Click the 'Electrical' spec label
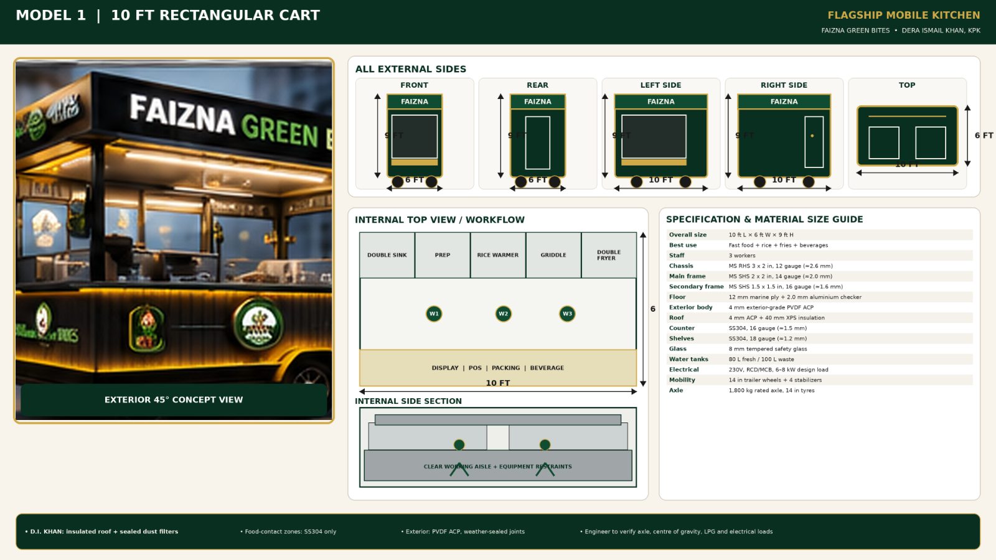Screen dimensions: 996x560 click(684, 370)
